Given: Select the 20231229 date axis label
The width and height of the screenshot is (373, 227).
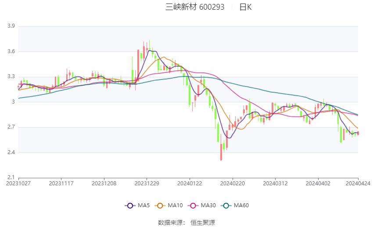Looking at the screenshot, I should [147, 184].
